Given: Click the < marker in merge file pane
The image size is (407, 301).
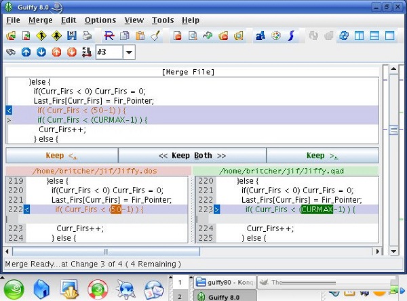Looking at the screenshot, I should point(9,111).
